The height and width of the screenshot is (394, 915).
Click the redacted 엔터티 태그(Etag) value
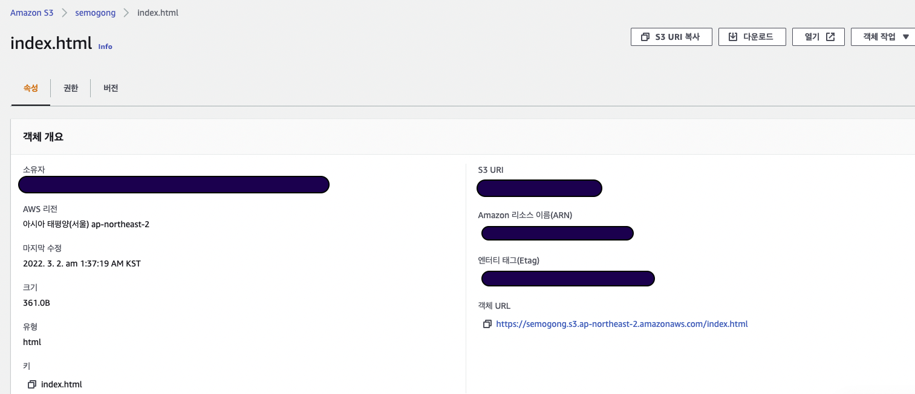tap(568, 279)
